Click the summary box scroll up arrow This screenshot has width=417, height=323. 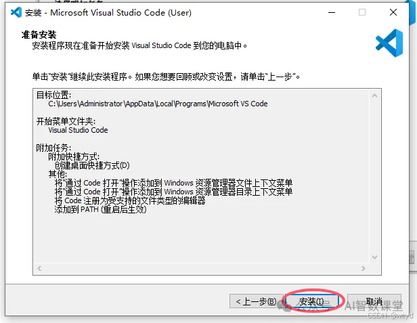click(x=375, y=95)
